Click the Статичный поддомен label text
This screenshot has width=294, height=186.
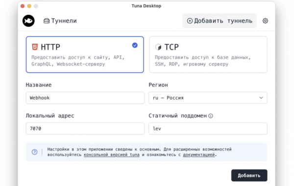point(177,116)
